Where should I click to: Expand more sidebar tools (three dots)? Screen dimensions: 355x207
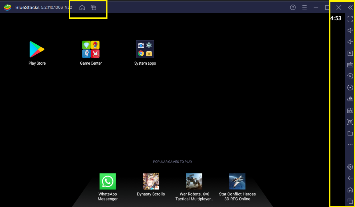350,145
